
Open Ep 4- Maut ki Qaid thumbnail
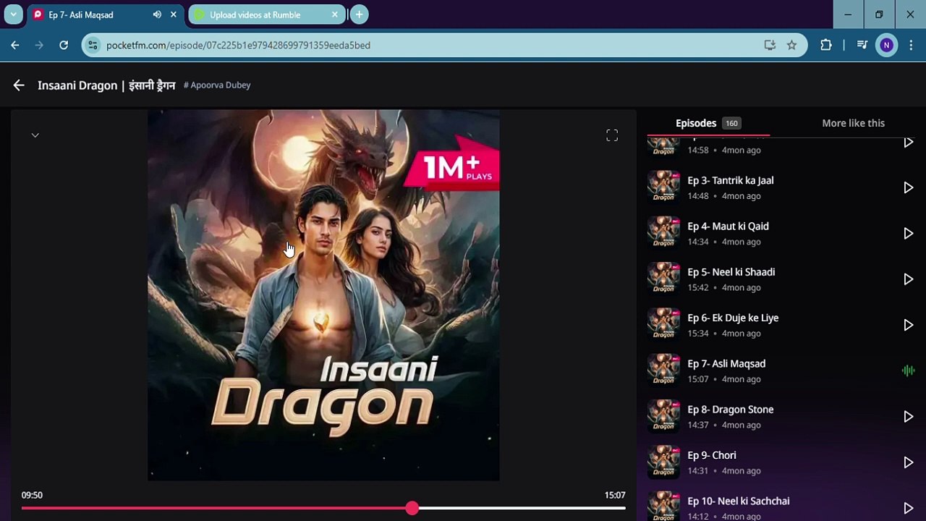coord(663,233)
